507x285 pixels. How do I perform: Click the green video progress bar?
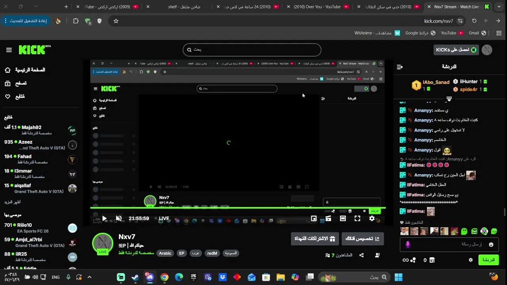(x=238, y=207)
